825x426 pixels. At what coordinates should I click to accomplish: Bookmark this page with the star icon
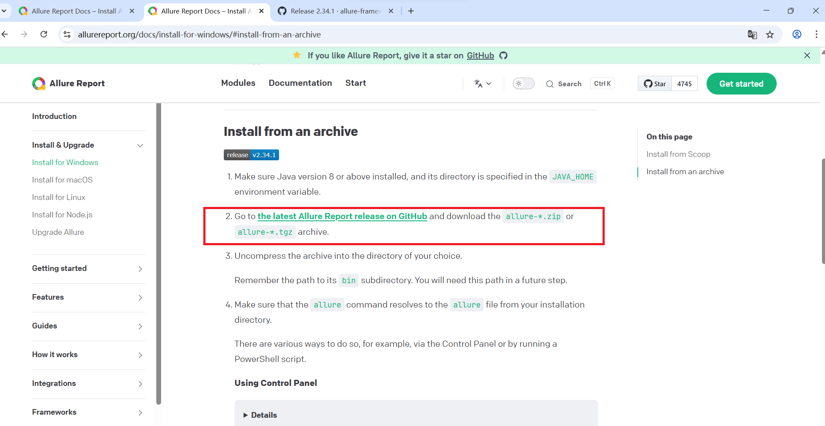tap(770, 34)
